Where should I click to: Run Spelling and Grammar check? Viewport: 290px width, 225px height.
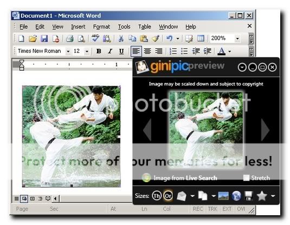point(95,38)
